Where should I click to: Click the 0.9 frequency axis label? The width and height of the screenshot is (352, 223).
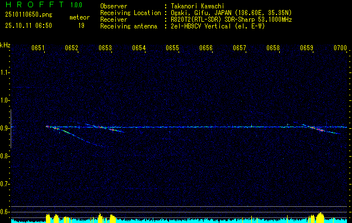(x=5, y=128)
